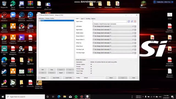Image resolution: width=176 pixels, height=99 pixels.
Task: Select GeForce Experience shortcut
Action: [4, 28]
